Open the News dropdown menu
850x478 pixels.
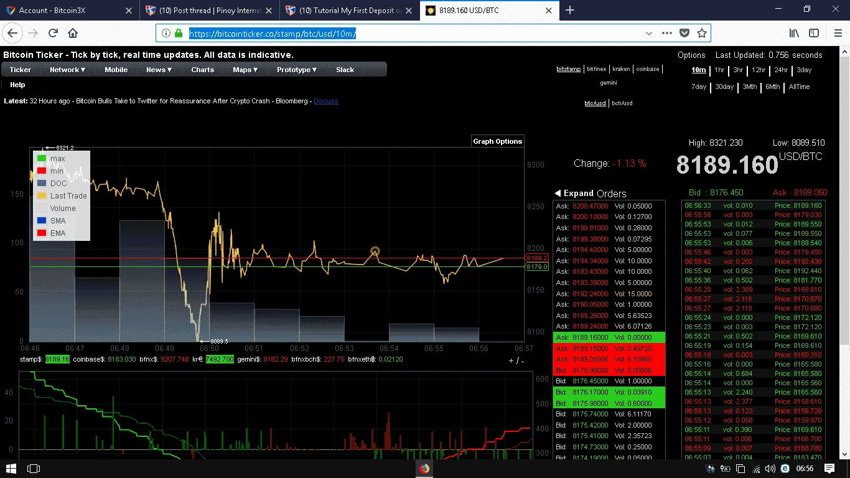(159, 70)
